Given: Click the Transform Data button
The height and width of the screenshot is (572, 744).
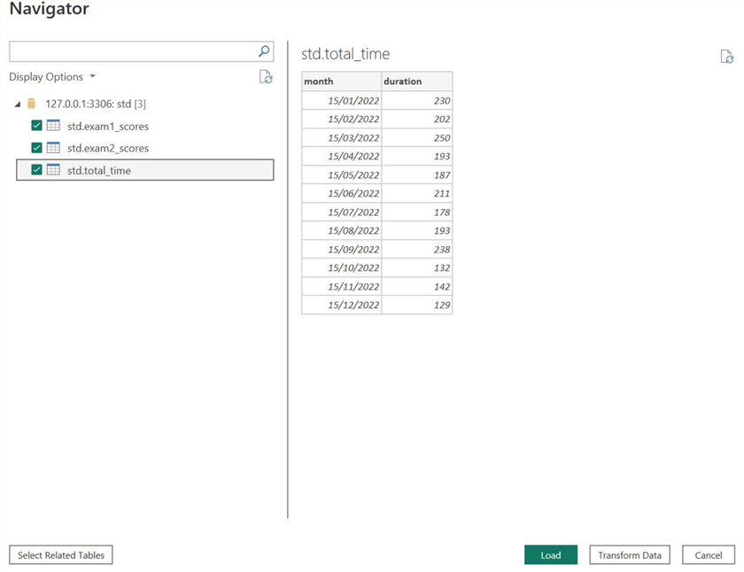Looking at the screenshot, I should click(630, 555).
